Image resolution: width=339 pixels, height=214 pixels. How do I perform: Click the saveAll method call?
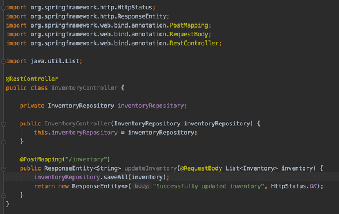pyautogui.click(x=116, y=177)
